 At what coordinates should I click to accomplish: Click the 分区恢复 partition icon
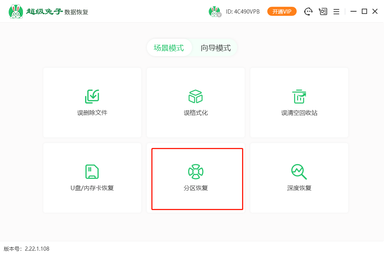coord(195,172)
